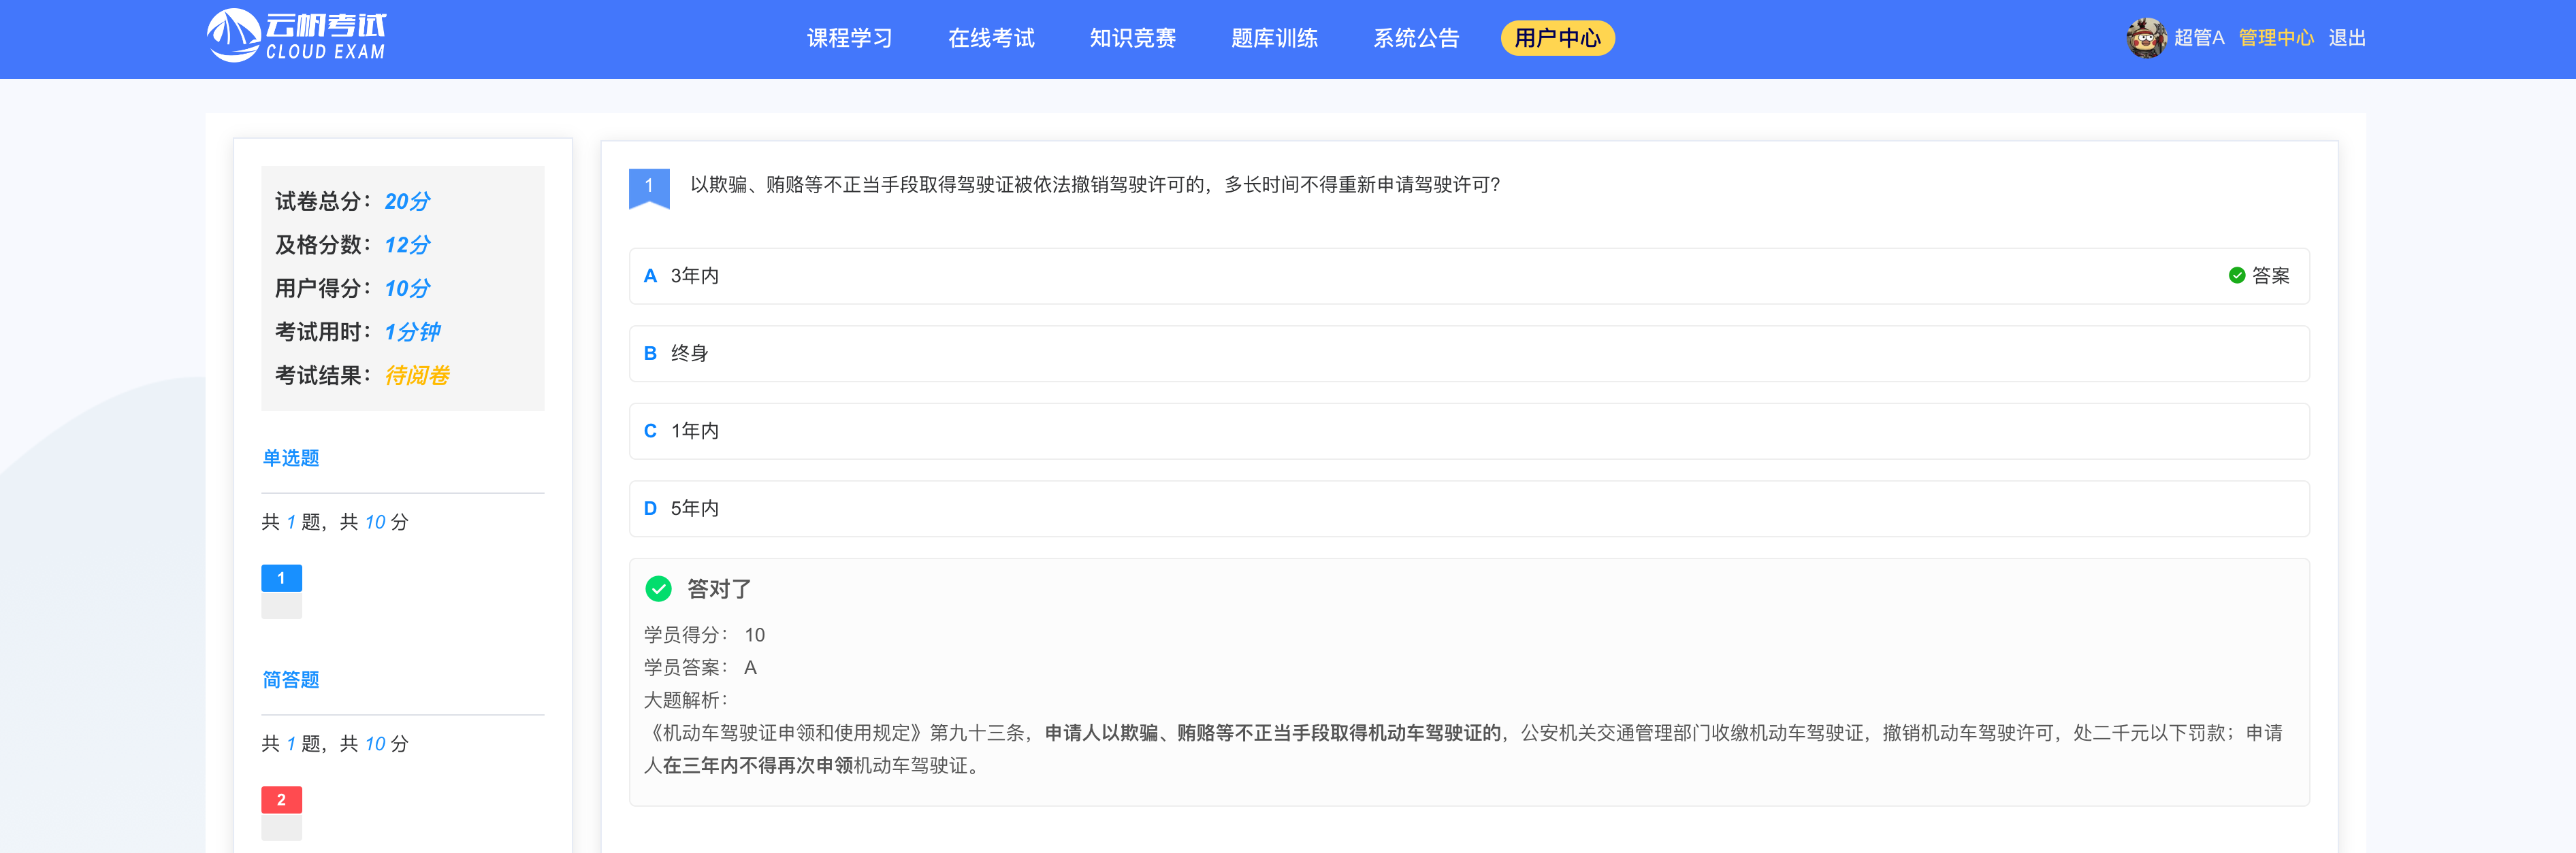Click 退出 to log out
This screenshot has width=2576, height=853.
(x=2347, y=38)
